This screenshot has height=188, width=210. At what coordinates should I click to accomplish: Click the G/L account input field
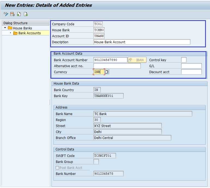(x=191, y=66)
